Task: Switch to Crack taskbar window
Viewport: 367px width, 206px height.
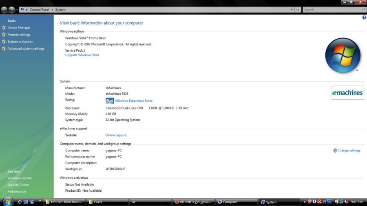Action: pyautogui.click(x=107, y=202)
